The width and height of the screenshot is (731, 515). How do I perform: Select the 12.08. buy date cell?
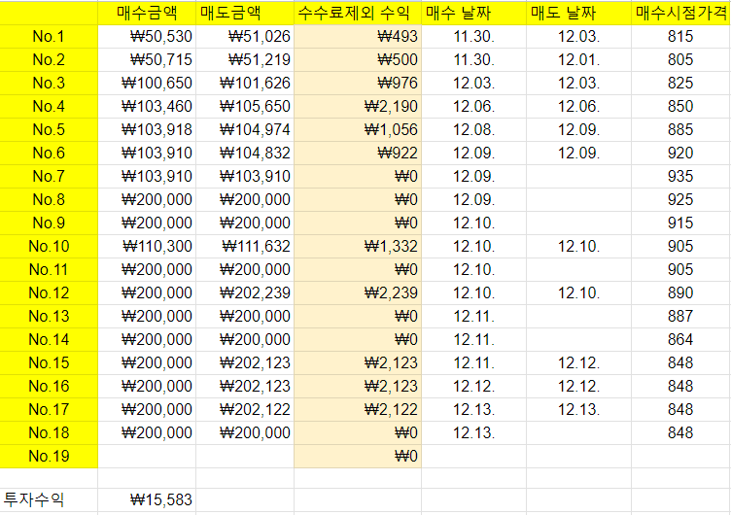pos(473,129)
